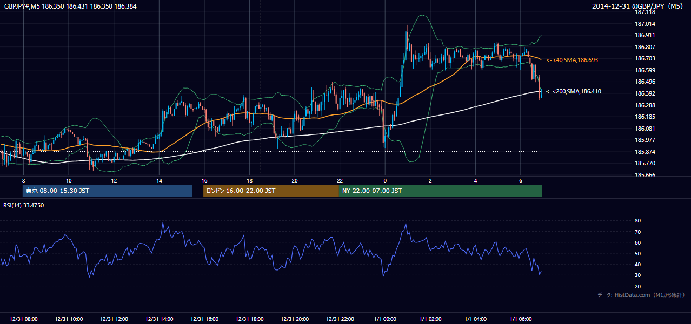
Task: Click price axis value 186.392
Action: coord(645,93)
